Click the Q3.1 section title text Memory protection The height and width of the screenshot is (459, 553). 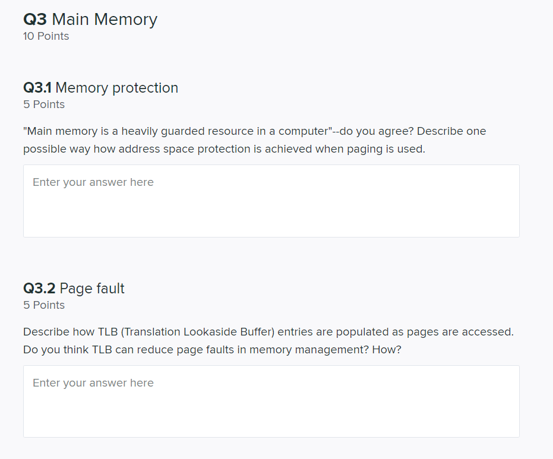(116, 87)
